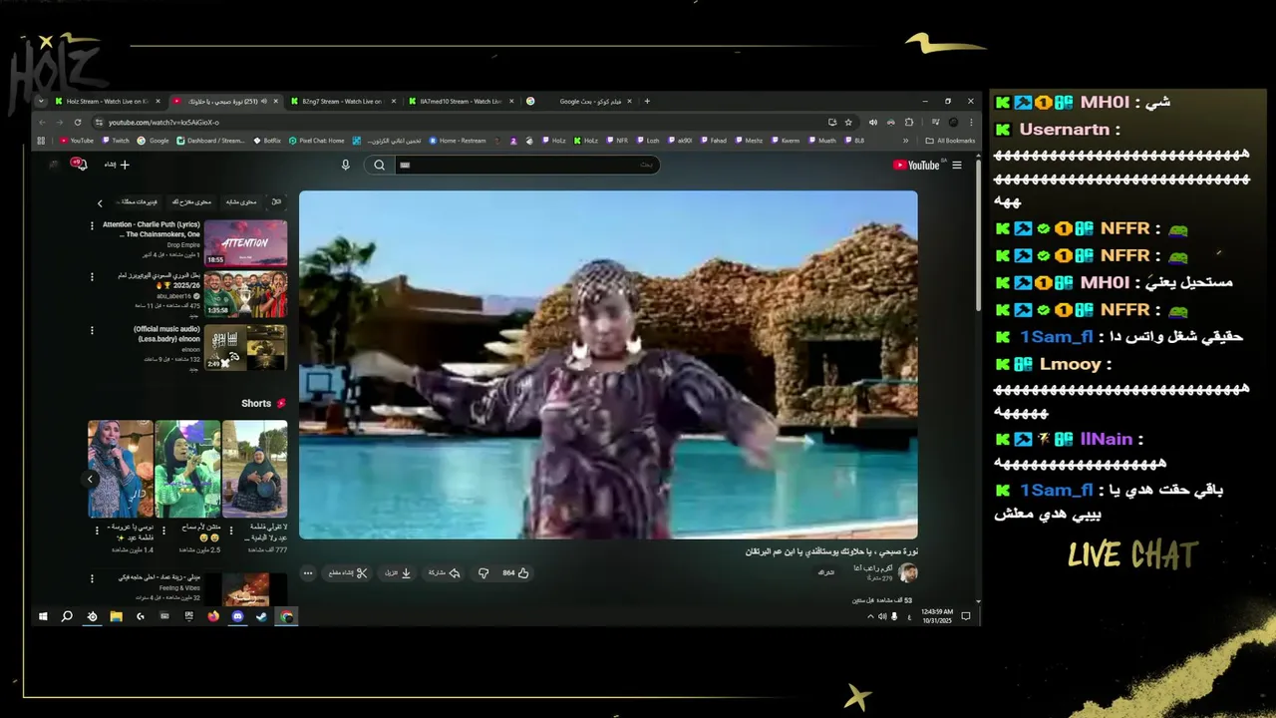Focus the YouTube search input box

(x=526, y=165)
